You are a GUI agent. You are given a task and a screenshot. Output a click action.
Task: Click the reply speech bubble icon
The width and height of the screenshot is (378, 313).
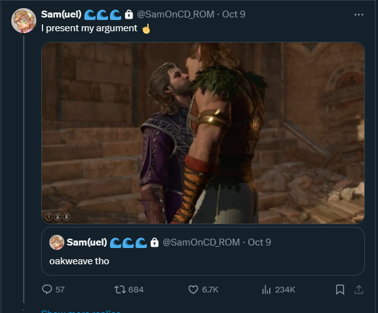(47, 289)
